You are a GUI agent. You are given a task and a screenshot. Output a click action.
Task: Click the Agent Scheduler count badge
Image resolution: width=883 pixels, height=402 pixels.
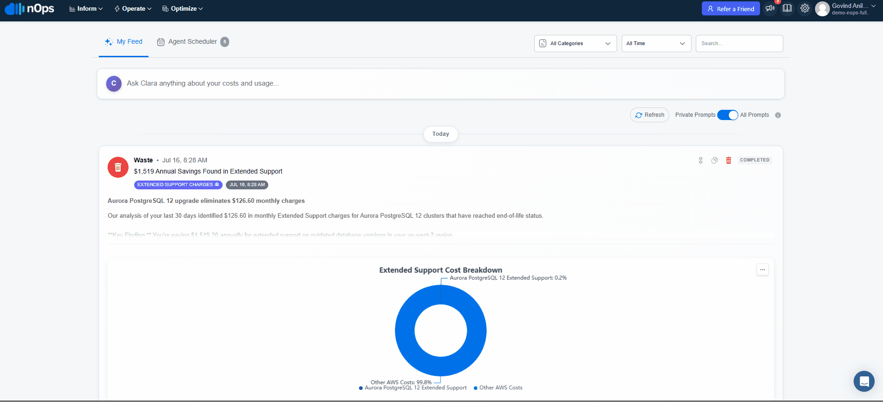[x=224, y=42]
